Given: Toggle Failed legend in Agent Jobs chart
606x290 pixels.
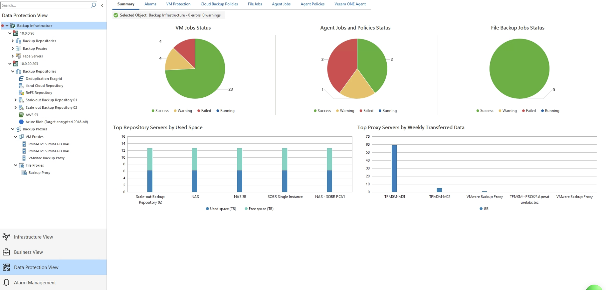Looking at the screenshot, I should 367,111.
